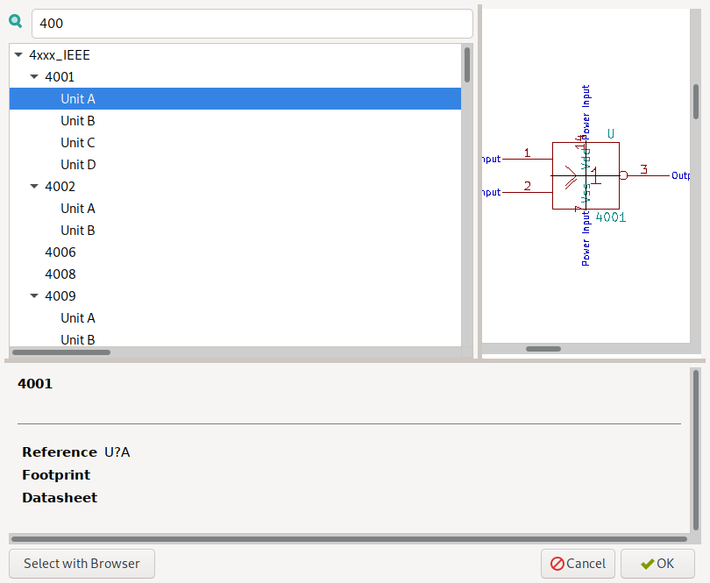Pick the 4008 symbol entry
Viewport: 710px width, 583px height.
60,274
